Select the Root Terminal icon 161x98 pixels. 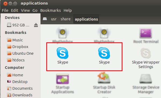click(146, 33)
